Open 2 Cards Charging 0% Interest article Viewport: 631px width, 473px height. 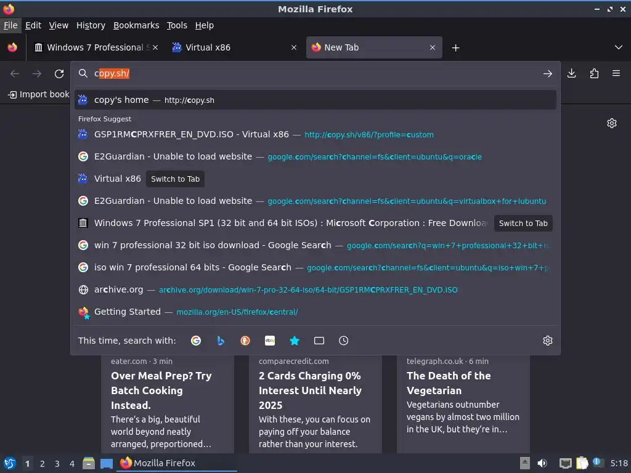315,403
